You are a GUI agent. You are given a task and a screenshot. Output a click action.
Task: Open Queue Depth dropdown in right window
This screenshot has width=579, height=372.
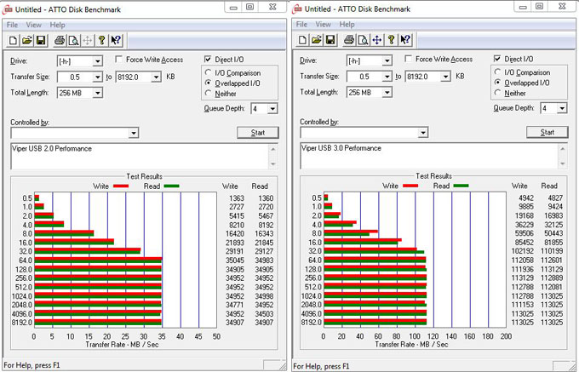pos(562,108)
